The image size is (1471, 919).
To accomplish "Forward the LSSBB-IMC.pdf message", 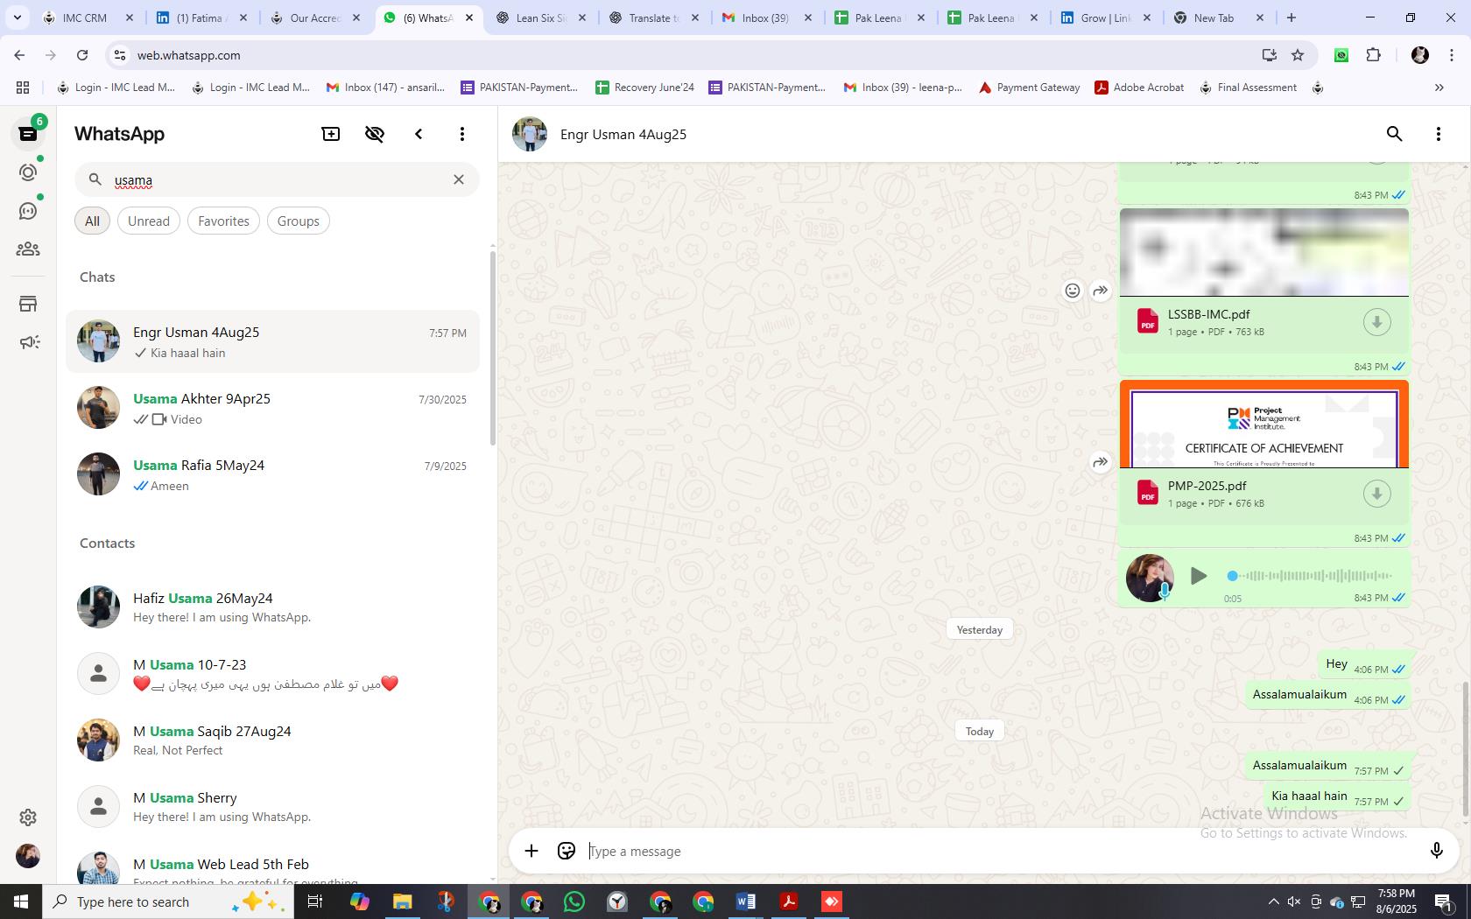I will click(x=1101, y=291).
